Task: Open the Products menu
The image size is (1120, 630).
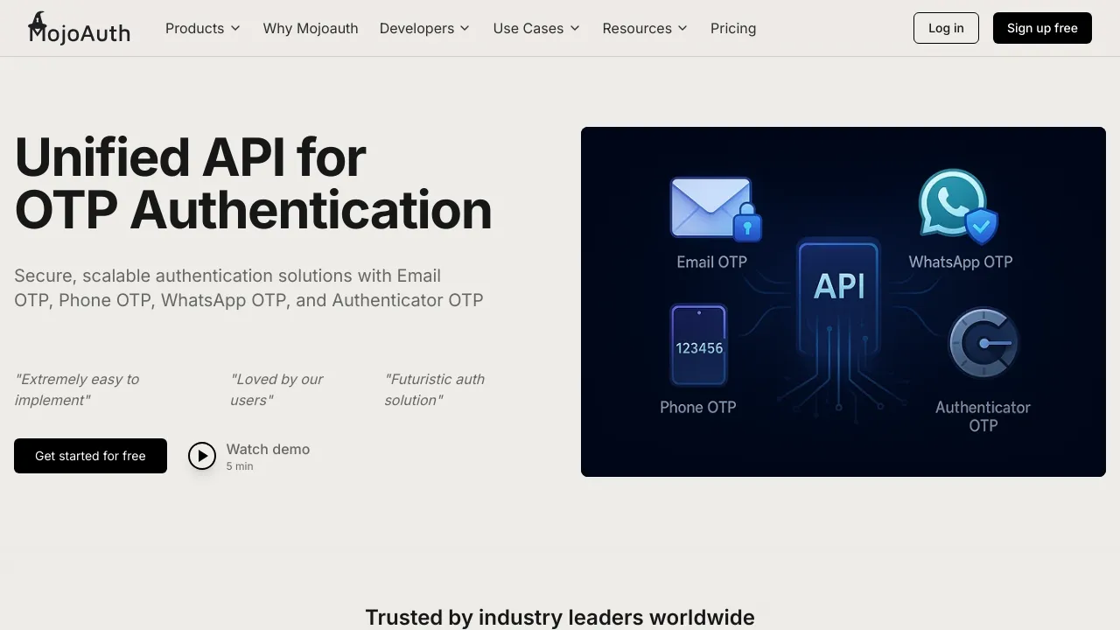Action: (x=203, y=28)
